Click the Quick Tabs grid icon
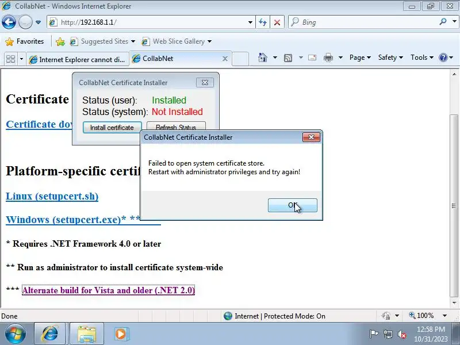460x345 pixels. (x=10, y=59)
